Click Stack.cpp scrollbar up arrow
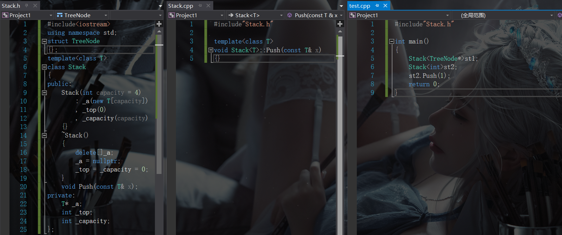The image size is (562, 235). pyautogui.click(x=340, y=31)
